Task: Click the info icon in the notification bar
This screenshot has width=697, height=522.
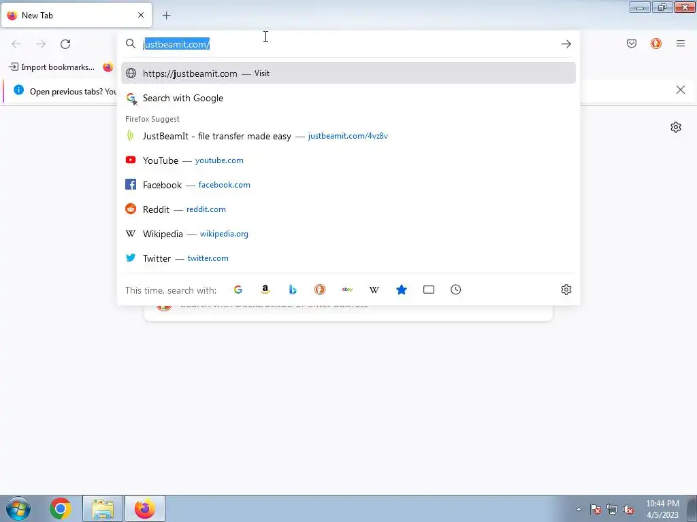Action: click(x=18, y=90)
